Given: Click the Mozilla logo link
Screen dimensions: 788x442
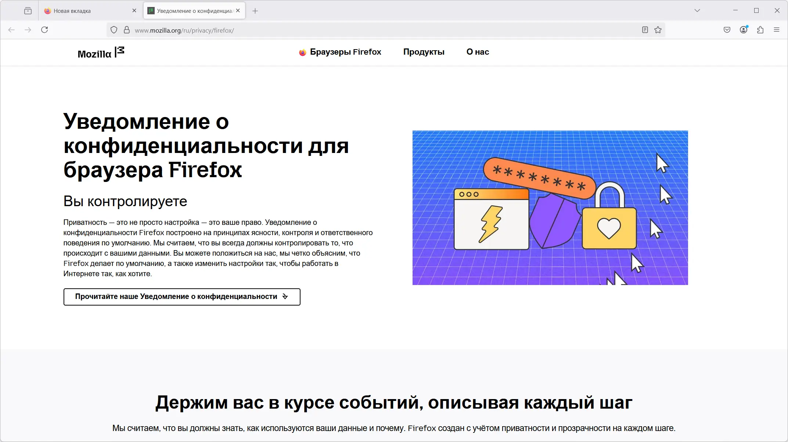Looking at the screenshot, I should point(100,53).
